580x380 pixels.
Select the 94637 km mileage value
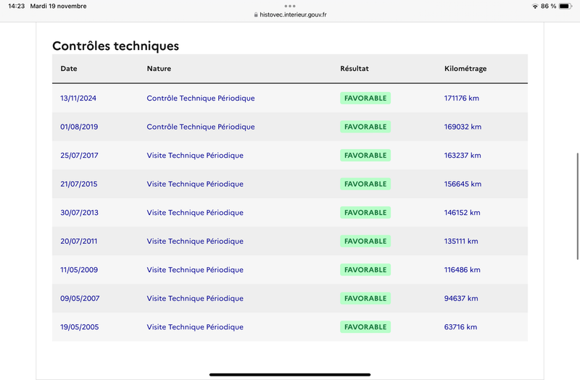(x=461, y=298)
